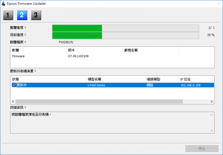Click the right arrow of printer list scrollbar
223x155 pixels.
(x=212, y=101)
